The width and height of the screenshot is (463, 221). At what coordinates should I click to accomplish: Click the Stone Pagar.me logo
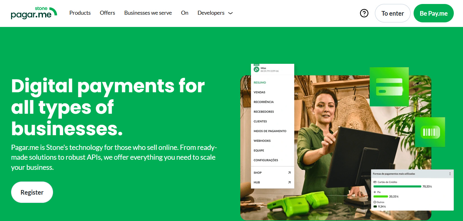tap(34, 13)
